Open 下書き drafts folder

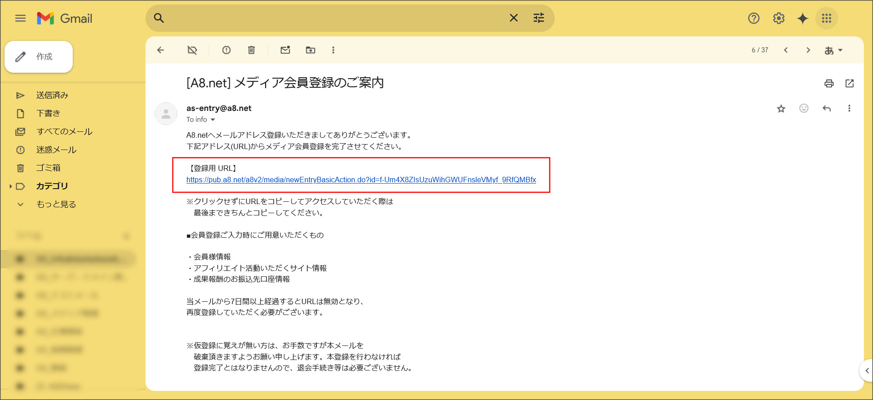click(x=48, y=114)
